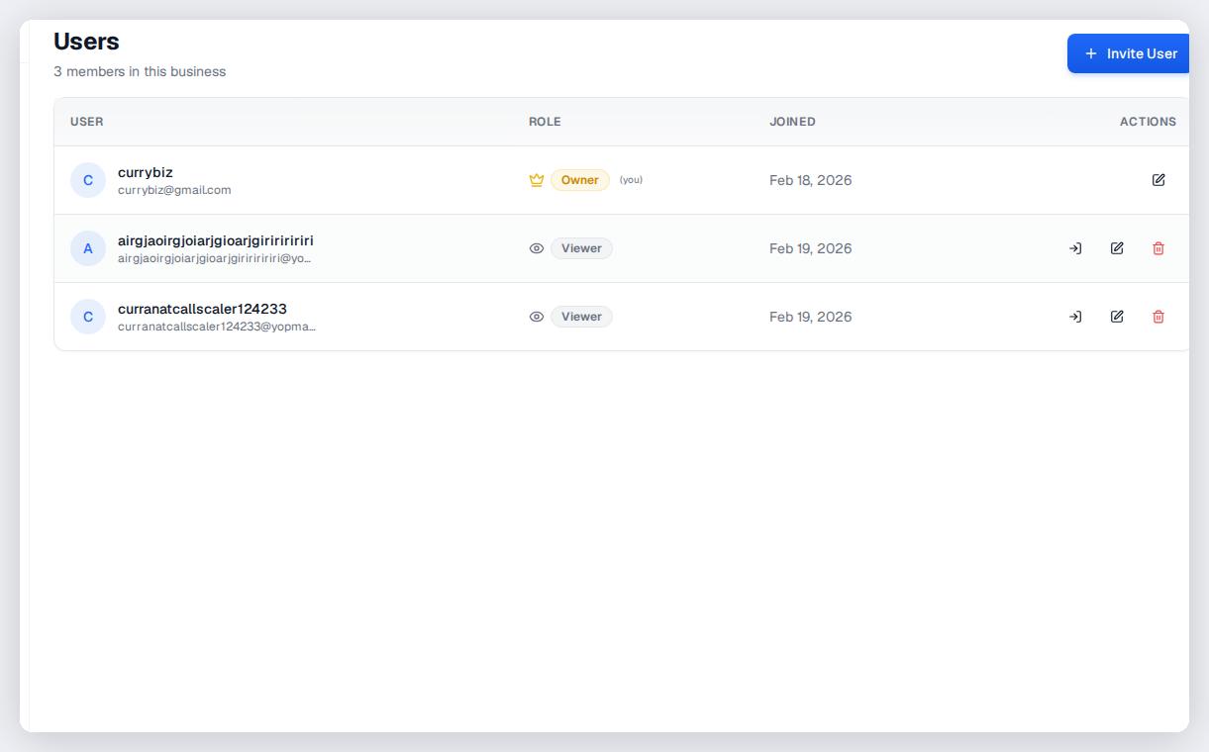Edit curranatcallscaler124233's details
The image size is (1209, 752).
point(1116,317)
